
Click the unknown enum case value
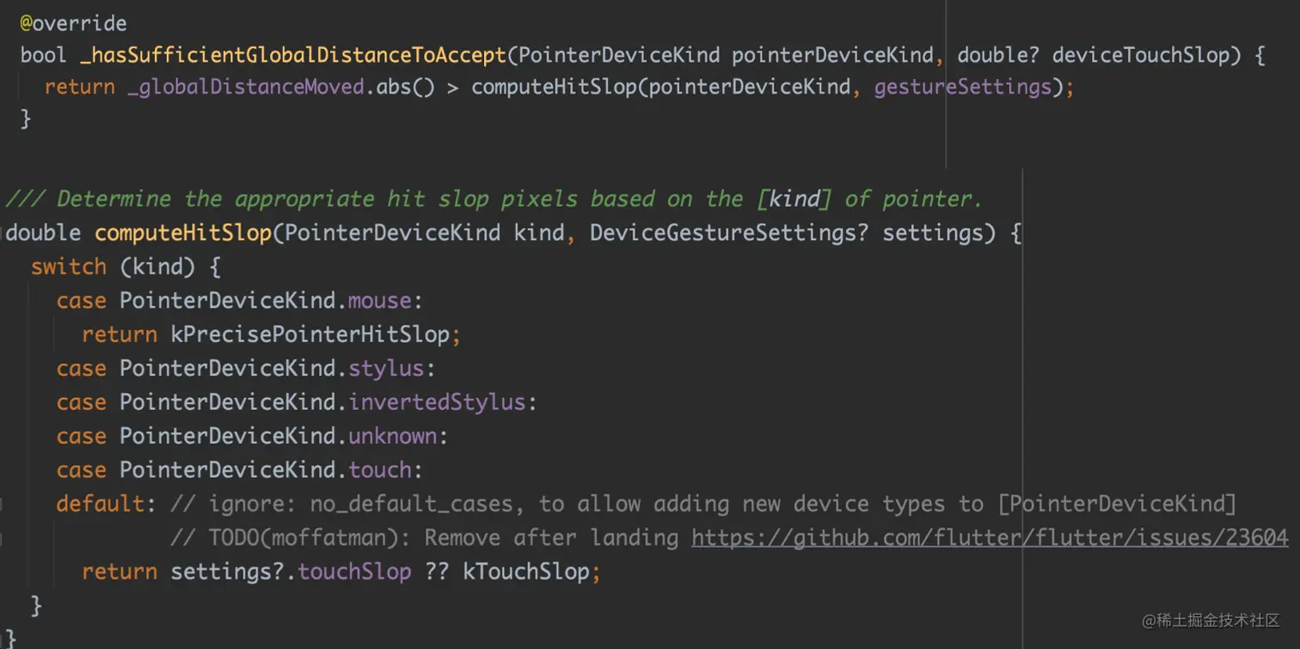[393, 436]
